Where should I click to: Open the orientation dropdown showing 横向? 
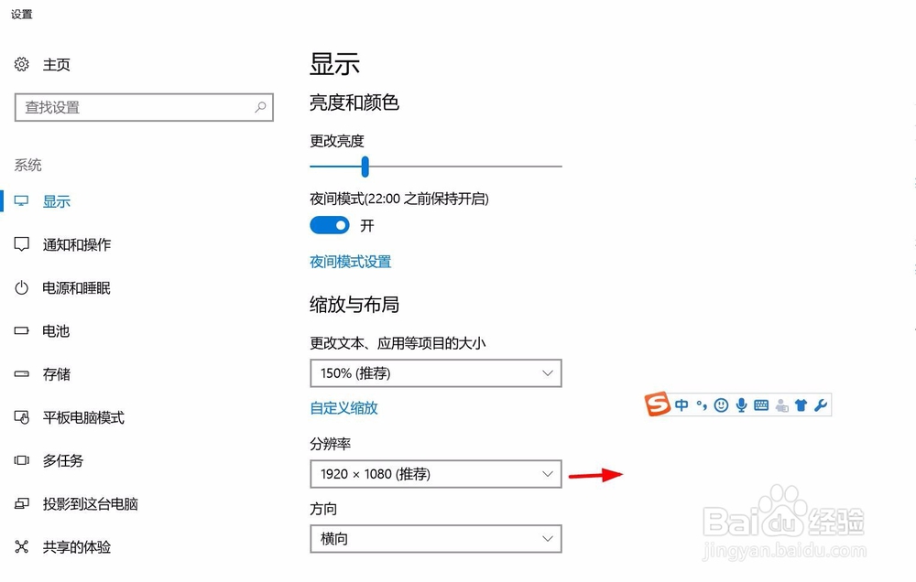pos(435,539)
